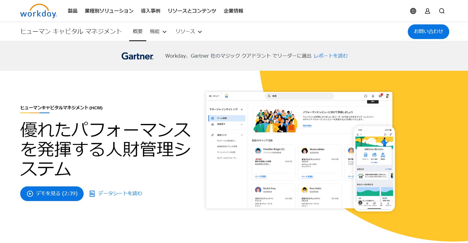Open the 企業情報 menu
468x243 pixels.
point(233,11)
